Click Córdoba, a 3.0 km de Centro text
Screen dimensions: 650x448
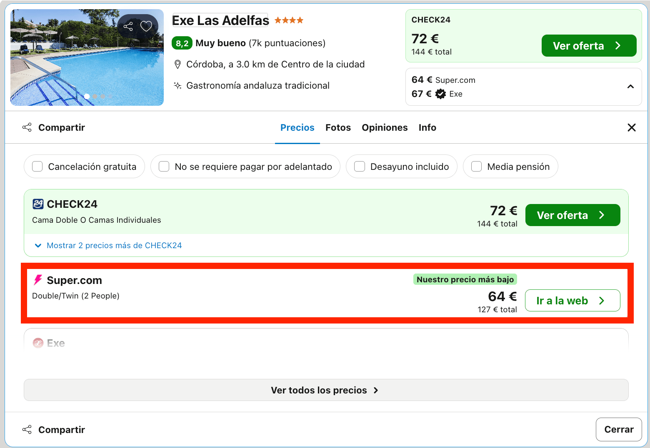pyautogui.click(x=275, y=65)
